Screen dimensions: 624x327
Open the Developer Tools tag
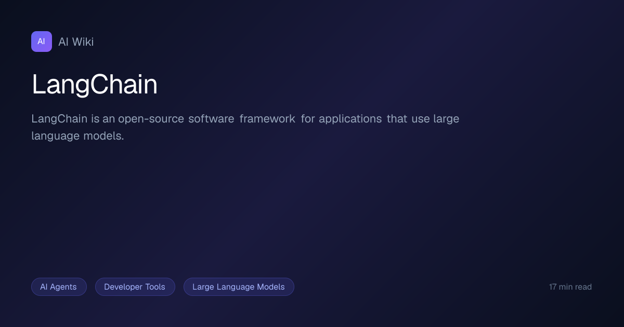(135, 287)
